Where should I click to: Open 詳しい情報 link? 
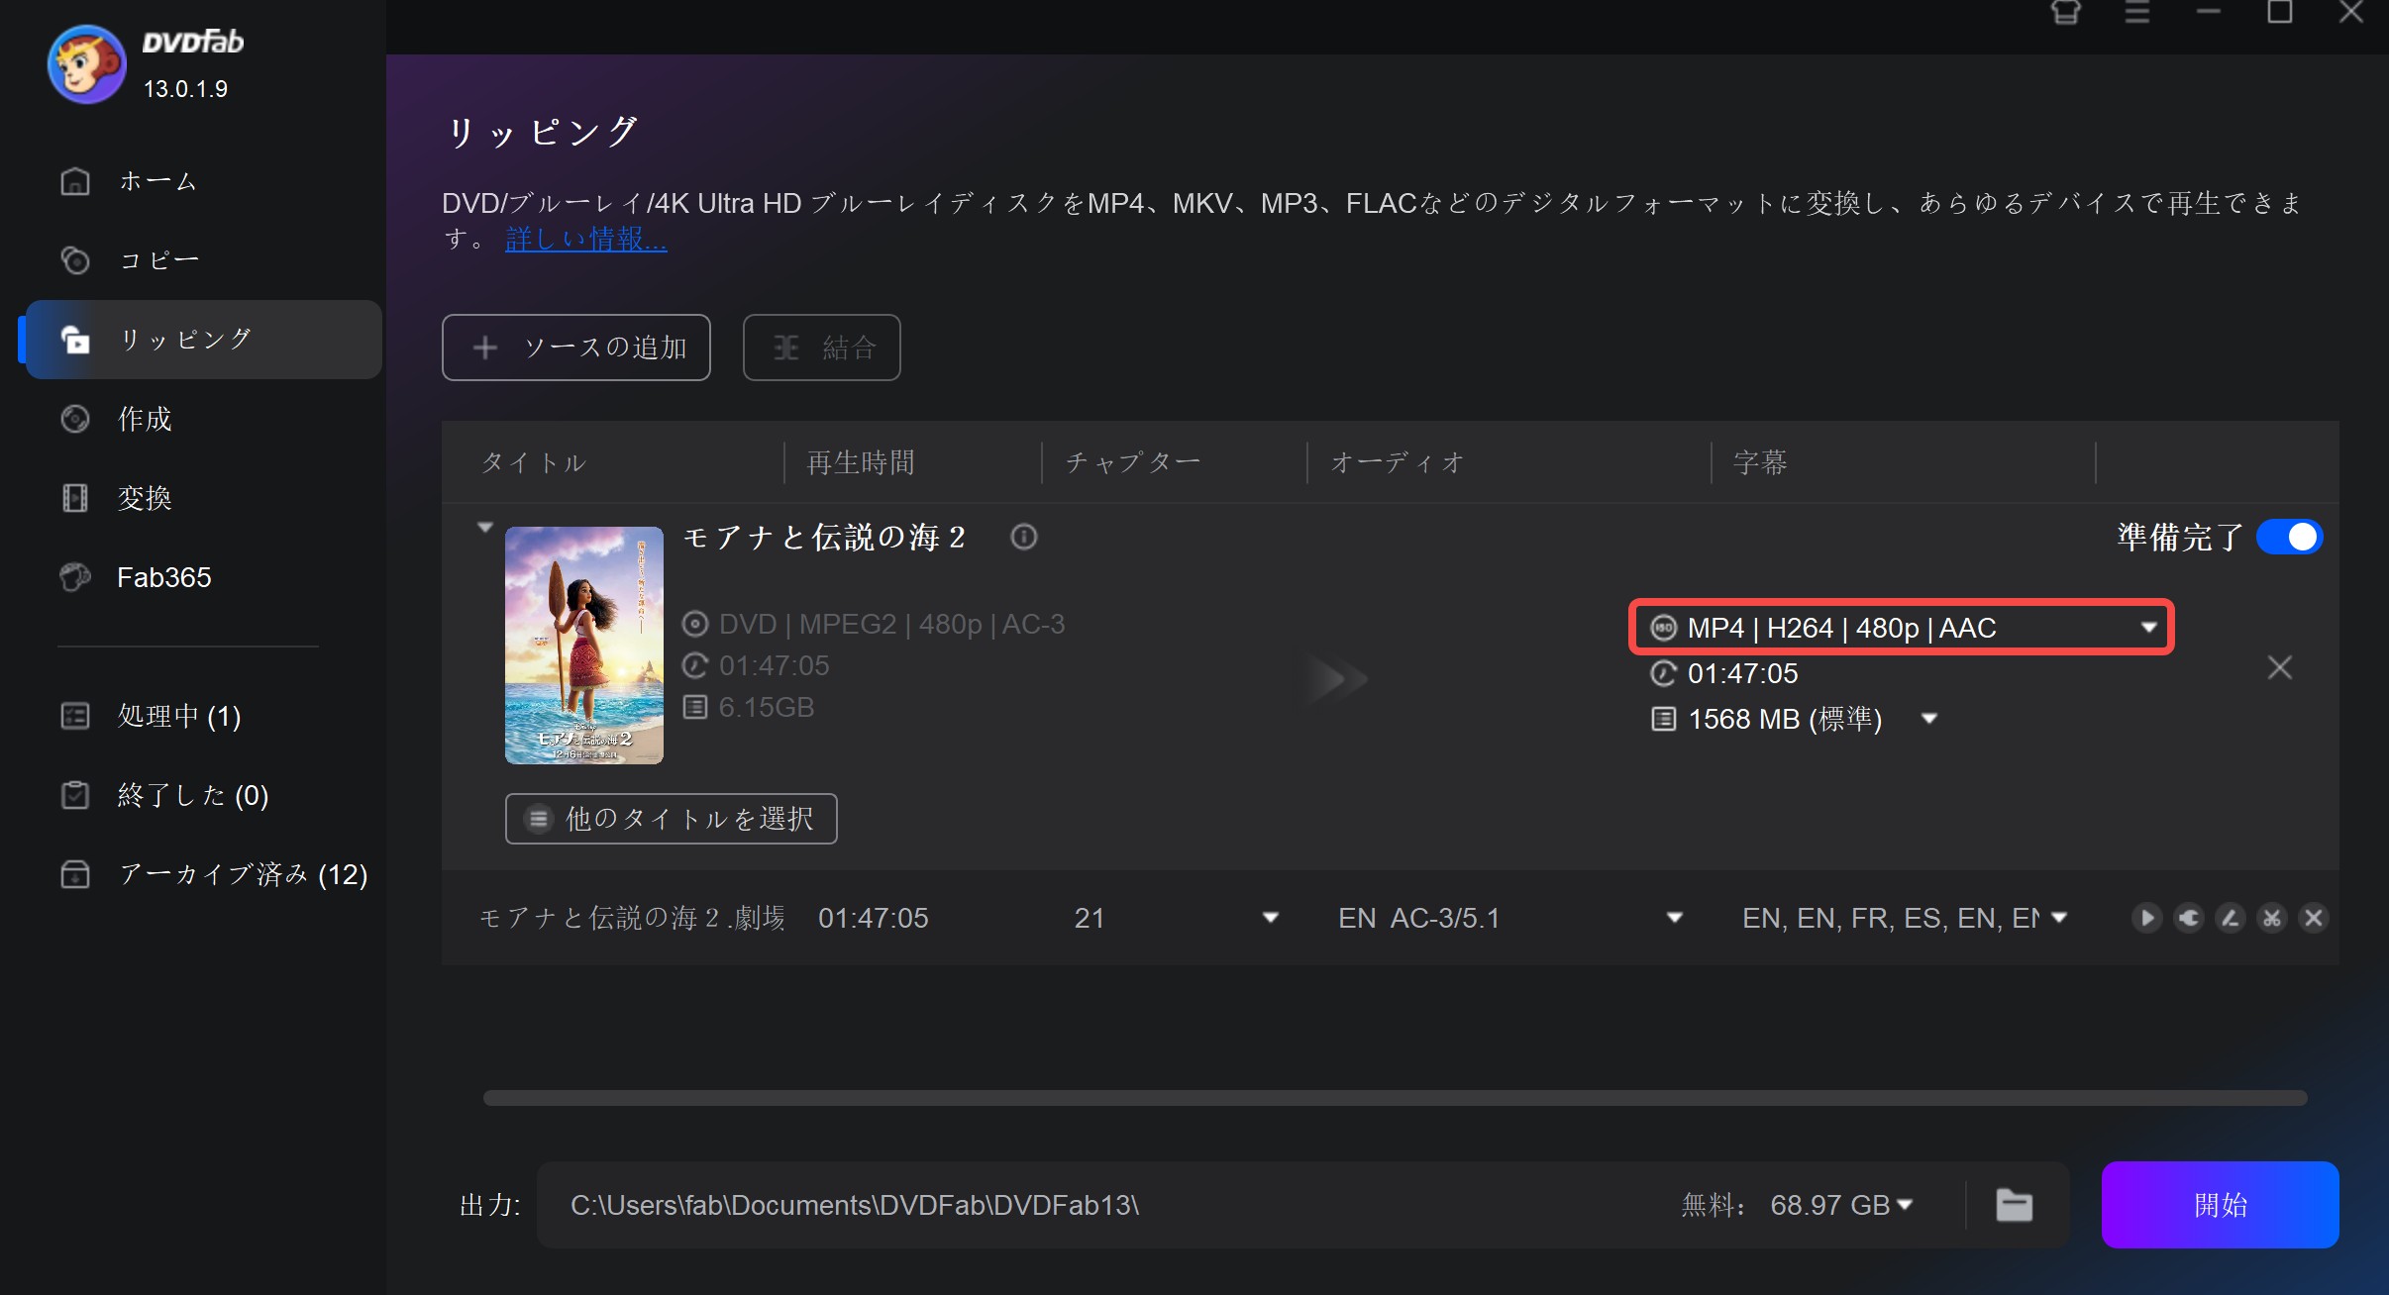(x=585, y=239)
